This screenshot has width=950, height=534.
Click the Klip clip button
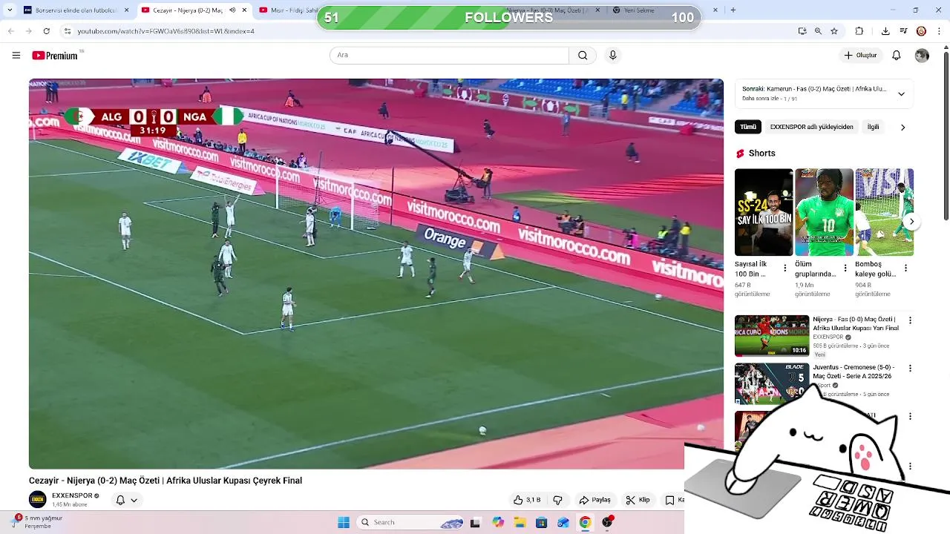coord(638,500)
